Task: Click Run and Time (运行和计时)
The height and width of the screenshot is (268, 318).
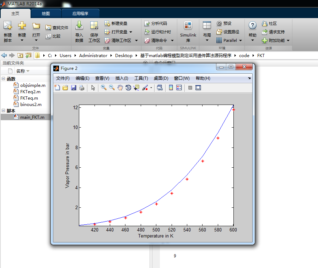Action: [x=158, y=32]
